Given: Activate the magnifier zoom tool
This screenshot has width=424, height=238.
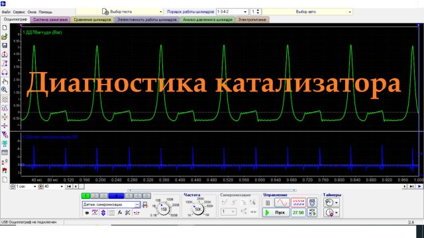Looking at the screenshot, I should tap(5, 90).
